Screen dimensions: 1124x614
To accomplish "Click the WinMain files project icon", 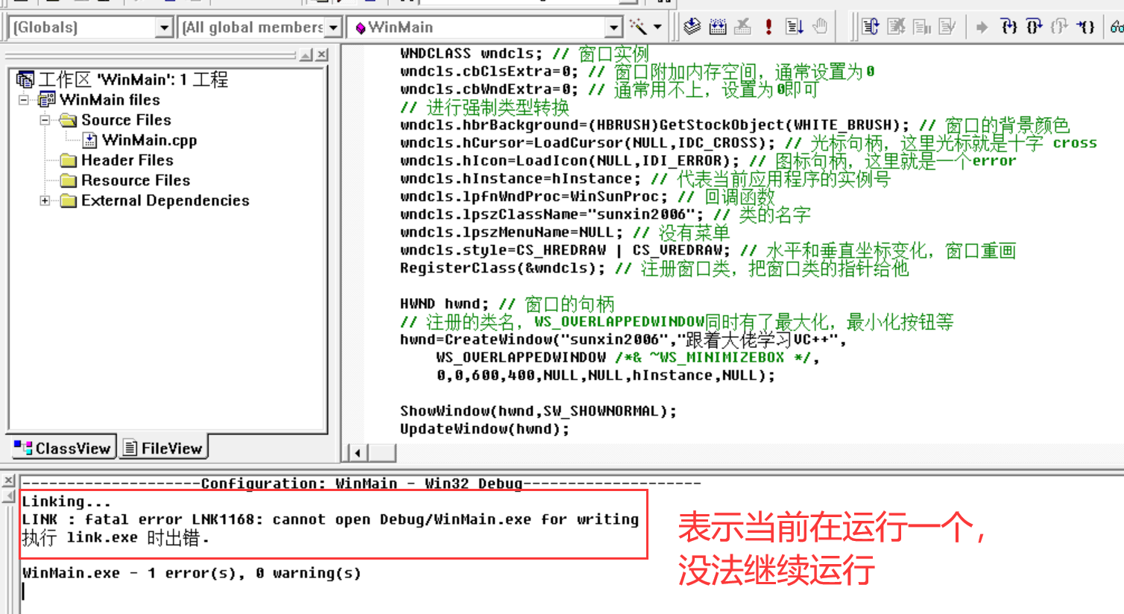I will coord(47,99).
